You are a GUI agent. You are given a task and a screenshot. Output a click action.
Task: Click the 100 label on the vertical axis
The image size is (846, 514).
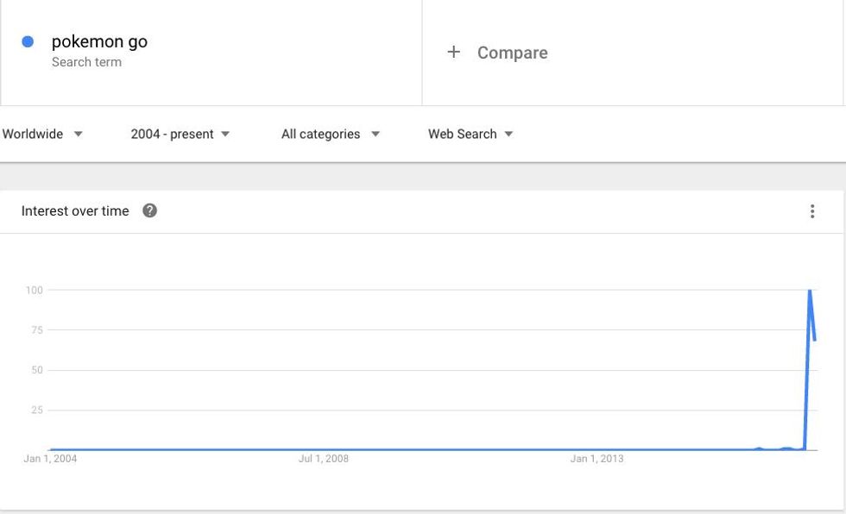(x=34, y=290)
